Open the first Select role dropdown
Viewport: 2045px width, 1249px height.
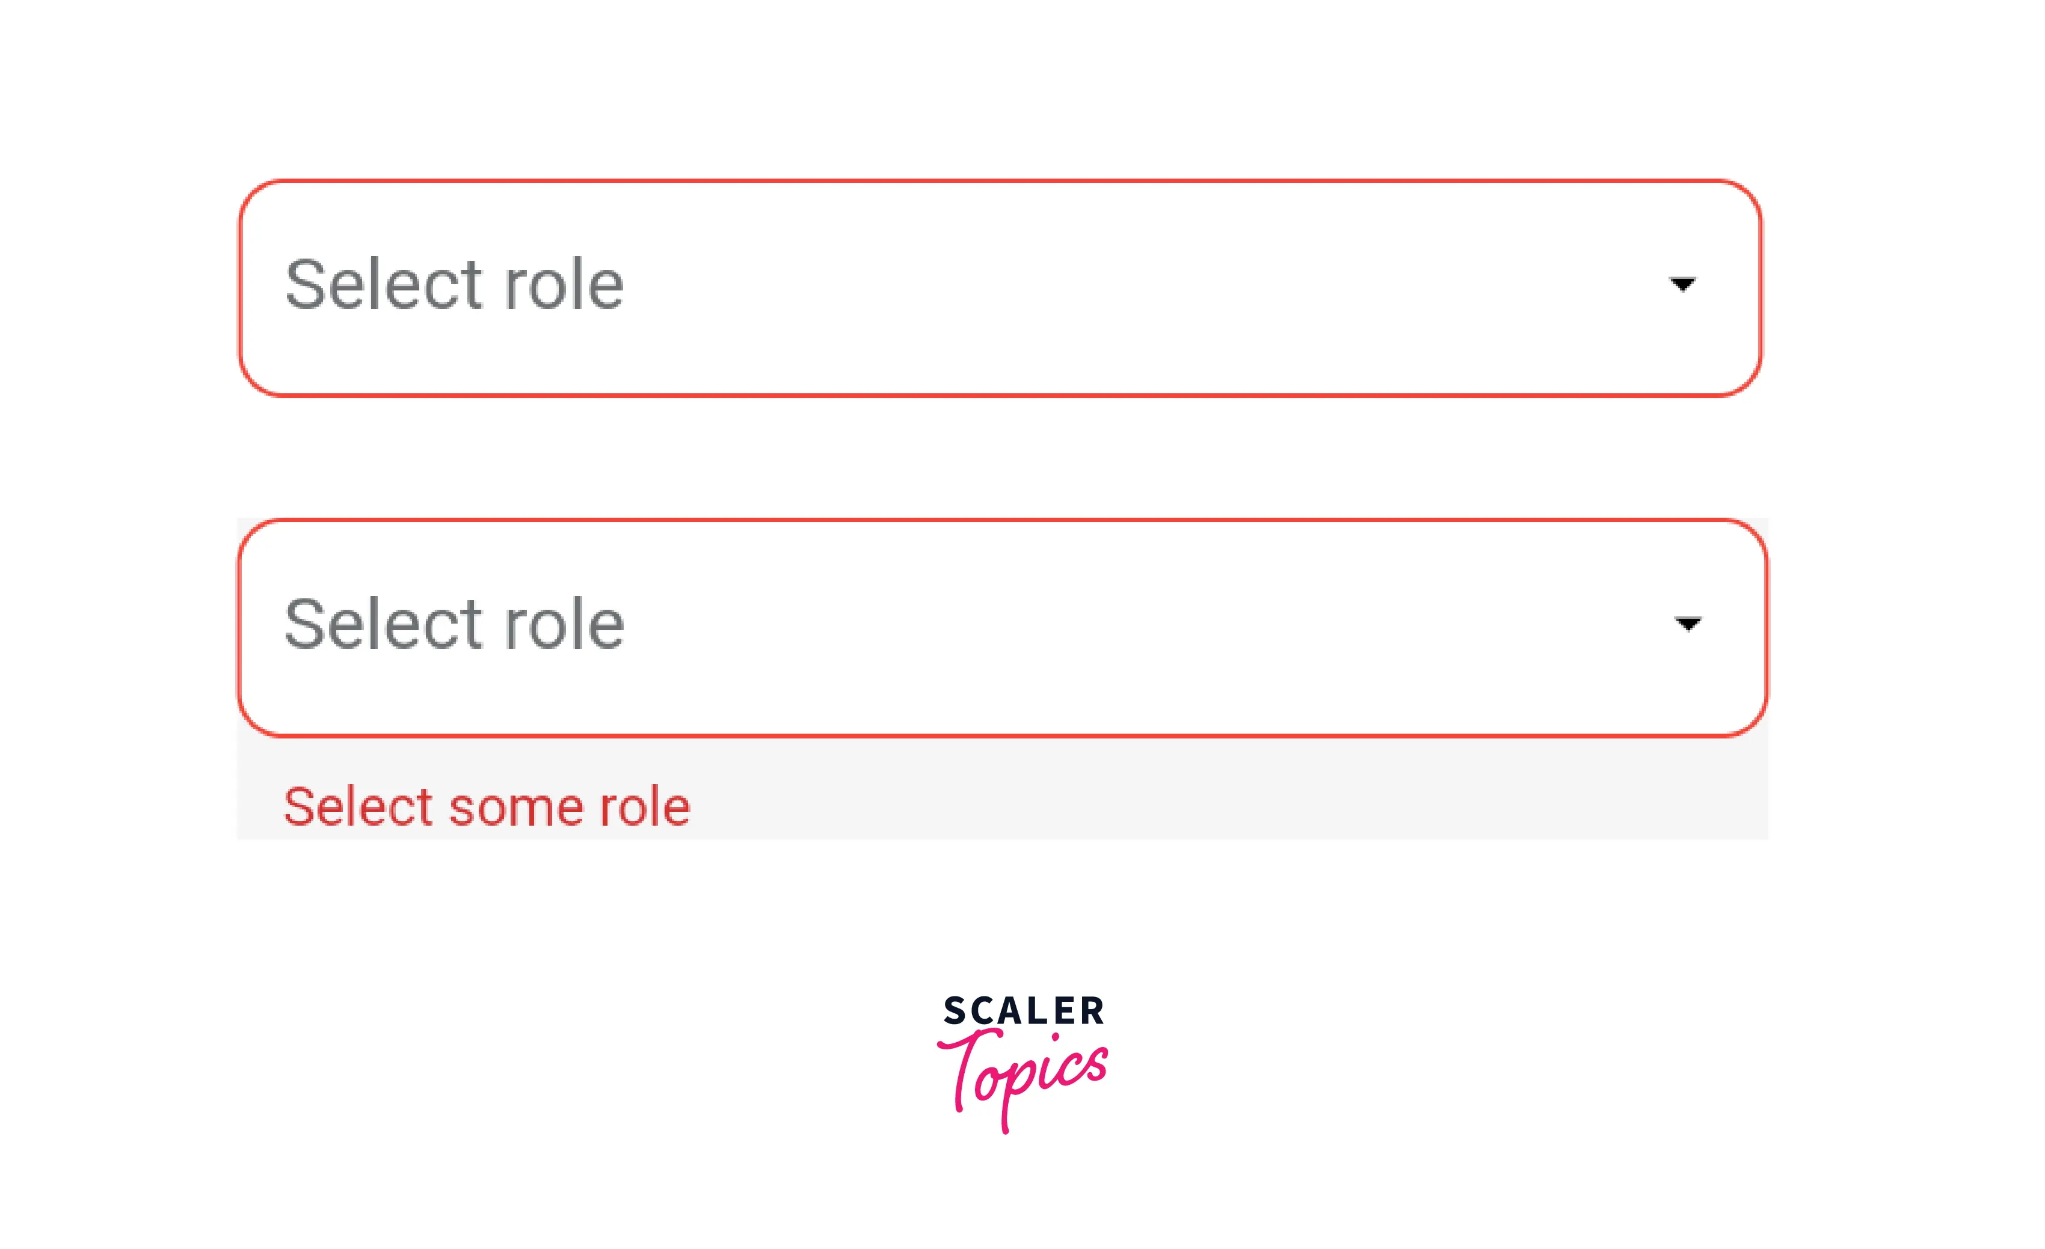[1000, 287]
